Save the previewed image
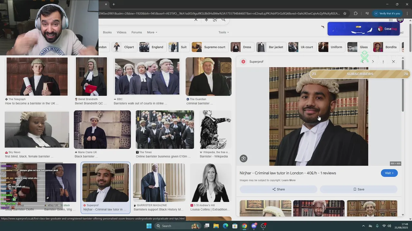This screenshot has height=231, width=412. pos(359,189)
